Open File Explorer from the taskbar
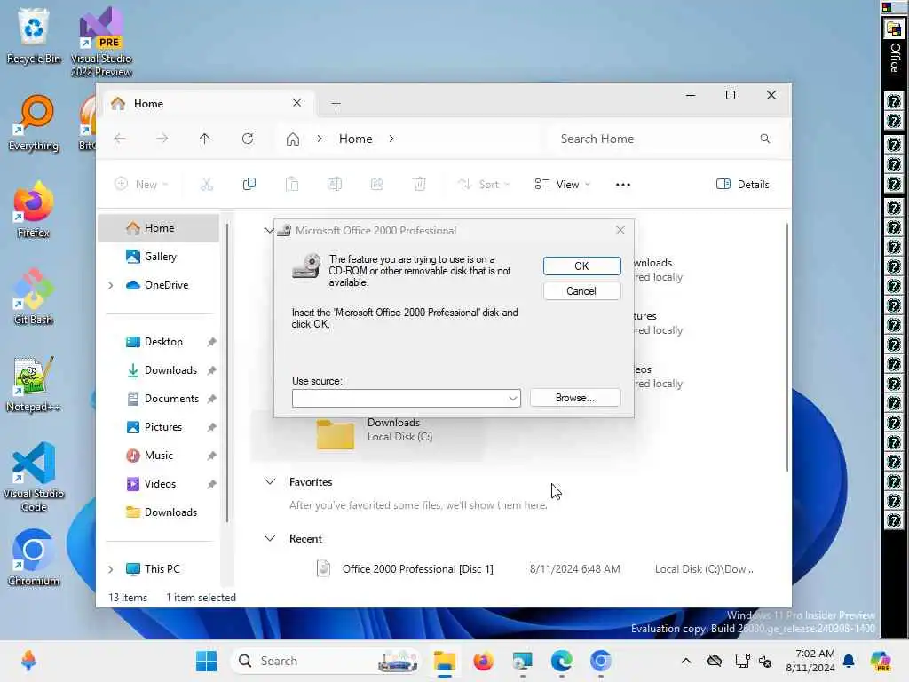This screenshot has height=682, width=909. 445,661
